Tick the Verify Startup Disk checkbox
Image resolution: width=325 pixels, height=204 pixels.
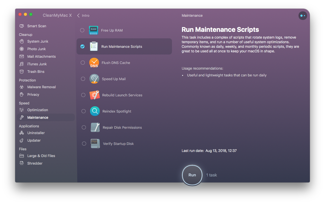click(x=84, y=144)
